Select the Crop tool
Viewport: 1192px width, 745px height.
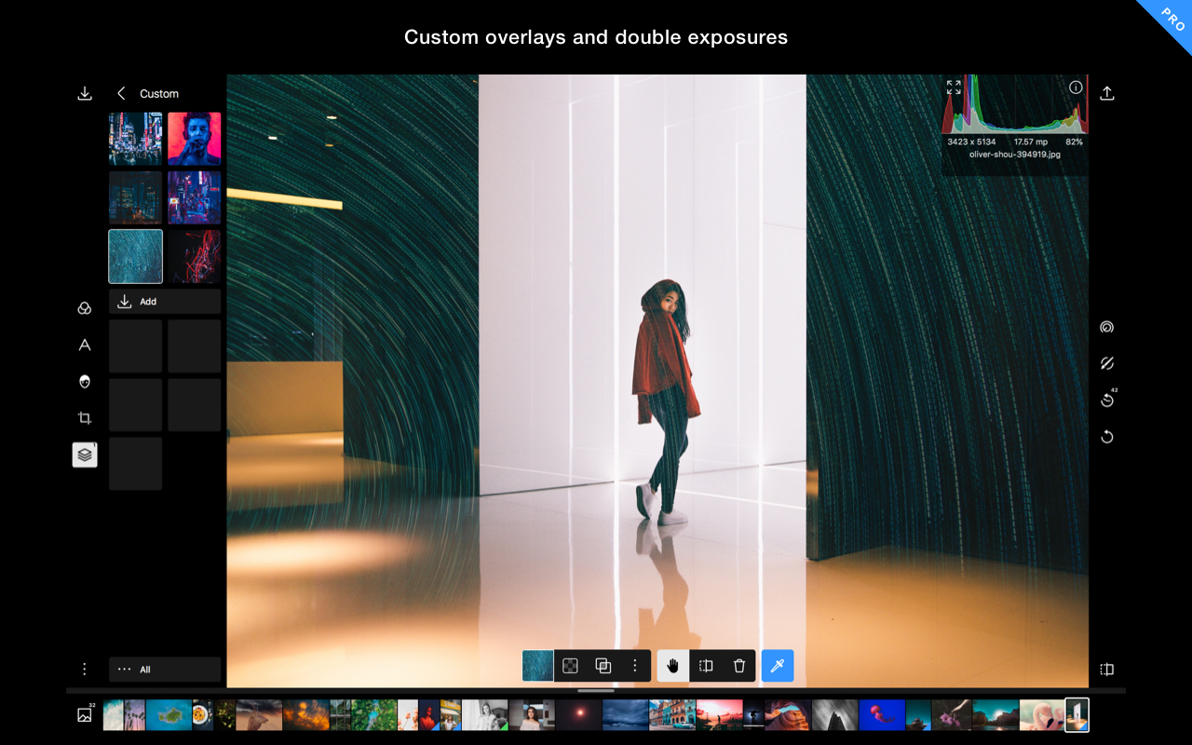85,417
